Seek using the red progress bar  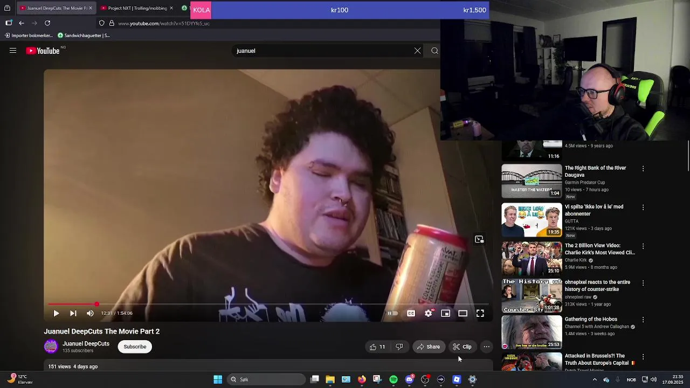coord(268,304)
